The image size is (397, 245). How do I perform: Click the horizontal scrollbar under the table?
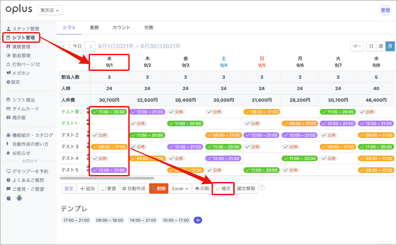pos(107,178)
